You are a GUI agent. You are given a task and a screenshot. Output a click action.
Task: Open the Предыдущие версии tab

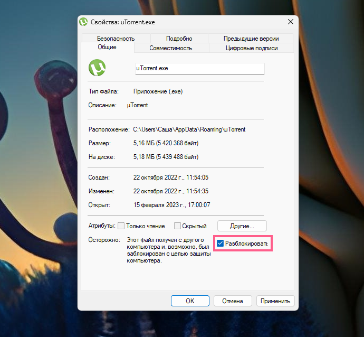click(x=251, y=39)
